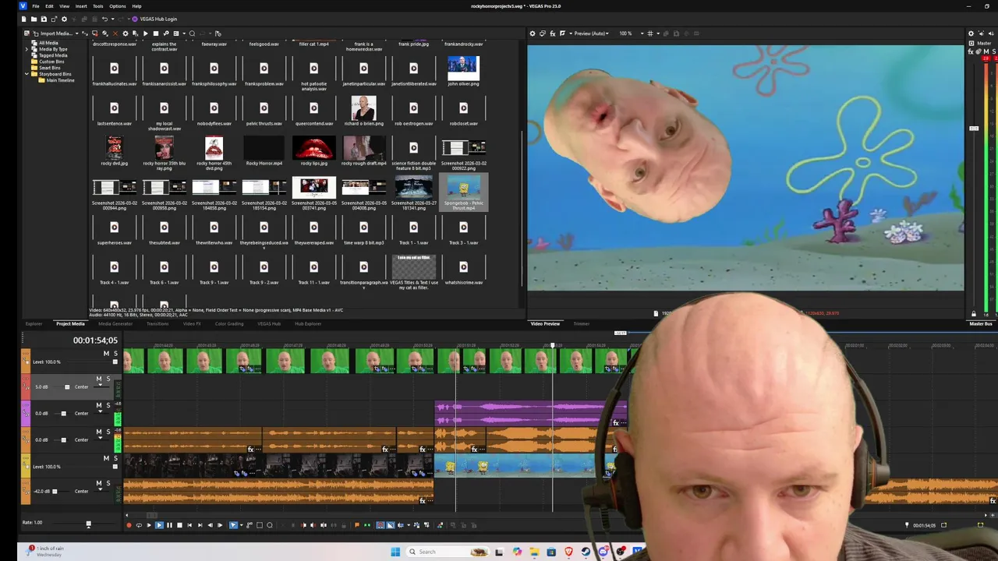Open Video Output FX in preview toolbar
The width and height of the screenshot is (998, 561).
click(553, 34)
